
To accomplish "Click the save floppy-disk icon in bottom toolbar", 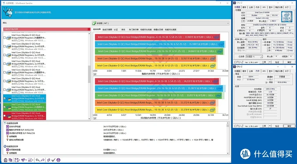I will pyautogui.click(x=17, y=160).
